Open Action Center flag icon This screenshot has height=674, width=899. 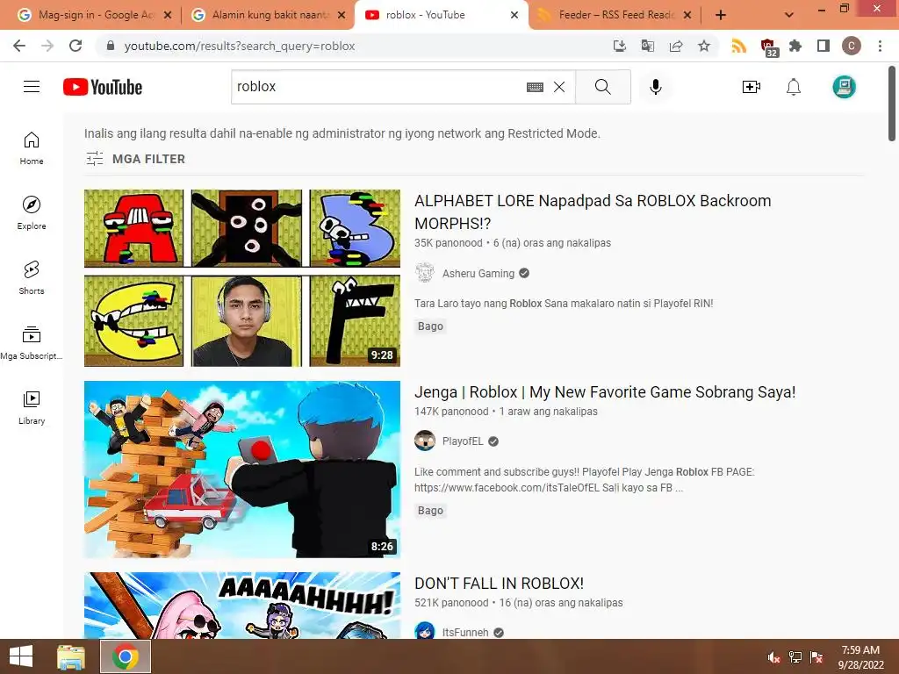click(x=816, y=657)
